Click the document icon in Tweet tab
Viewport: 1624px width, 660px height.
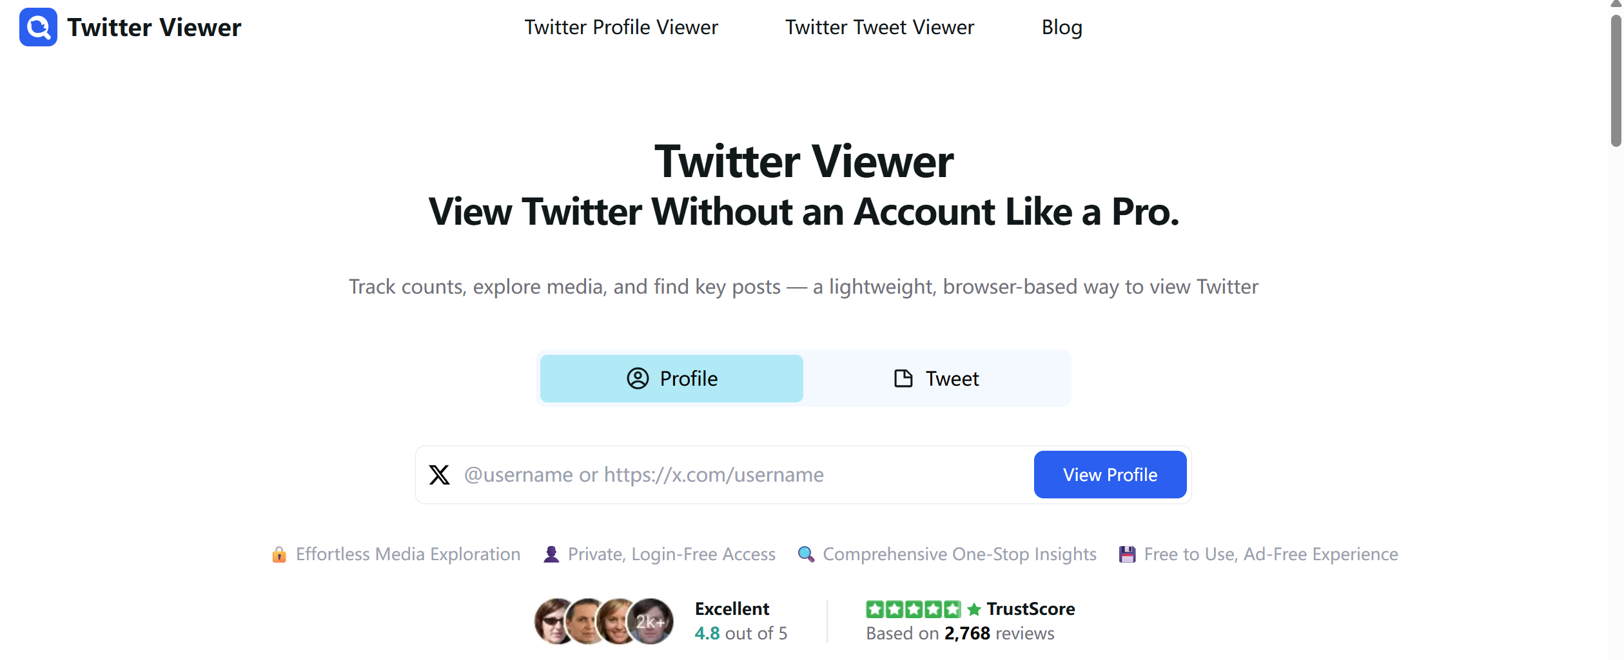(x=903, y=379)
